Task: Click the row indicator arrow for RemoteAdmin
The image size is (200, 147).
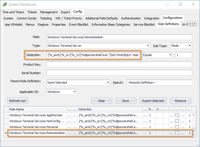Action: point(6,133)
